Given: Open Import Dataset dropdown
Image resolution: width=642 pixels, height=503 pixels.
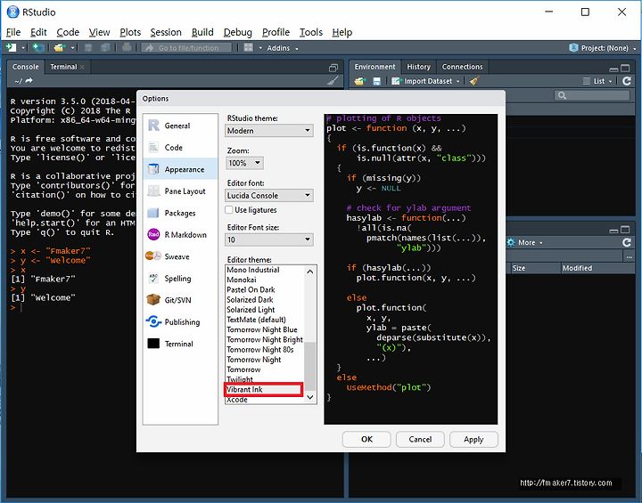Looking at the screenshot, I should pos(426,81).
